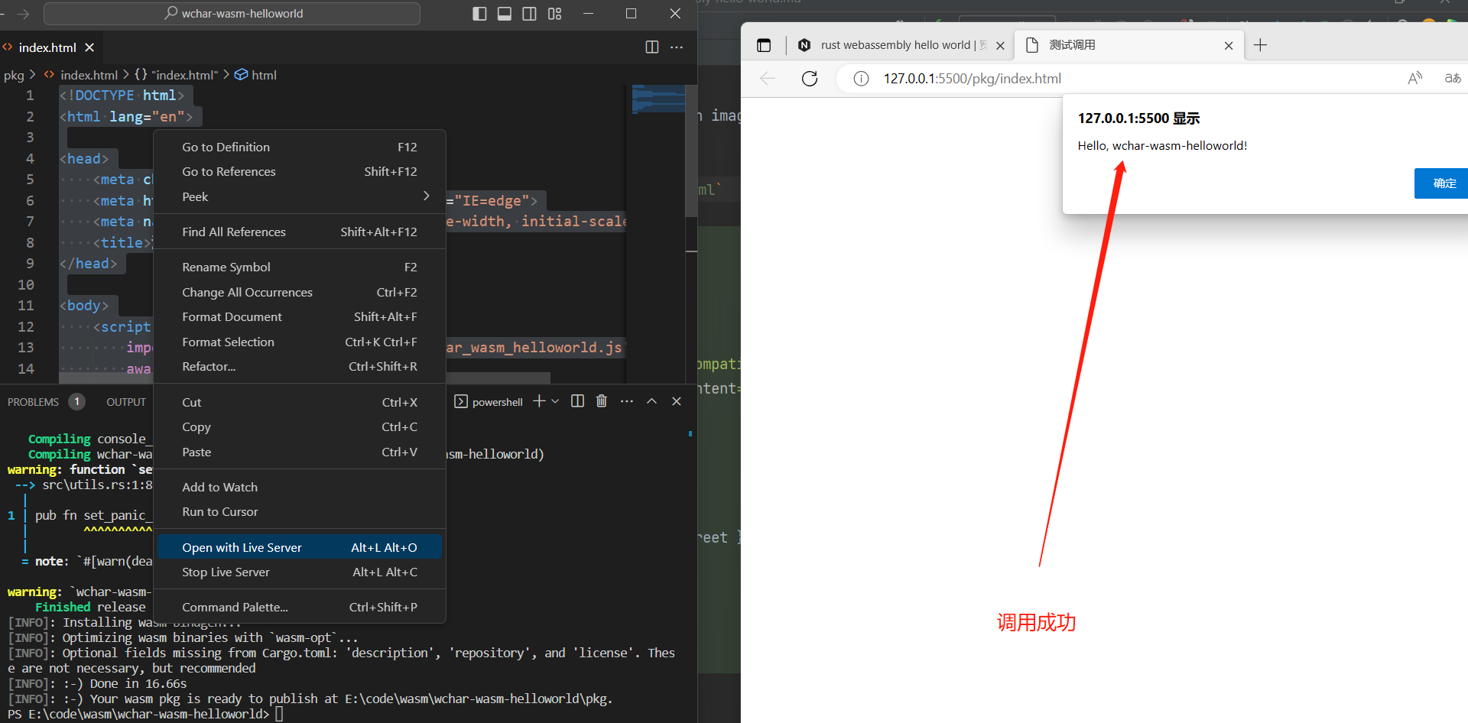Switch to the PROBLEMS panel tab
Image resolution: width=1468 pixels, height=723 pixels.
tap(33, 402)
